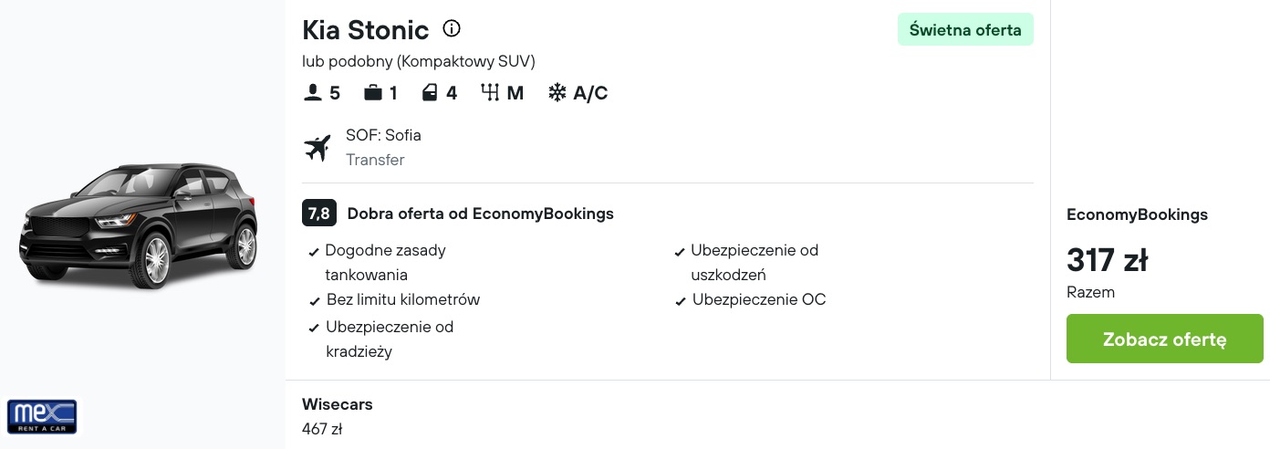Open the info icon beside Kia Stonic
The width and height of the screenshot is (1270, 449).
pyautogui.click(x=452, y=28)
